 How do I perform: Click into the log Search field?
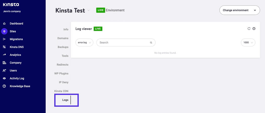[x=122, y=42]
